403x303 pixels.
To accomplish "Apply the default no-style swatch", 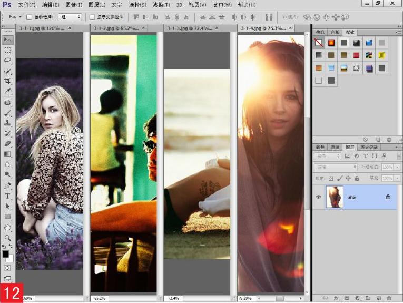I will click(x=318, y=43).
